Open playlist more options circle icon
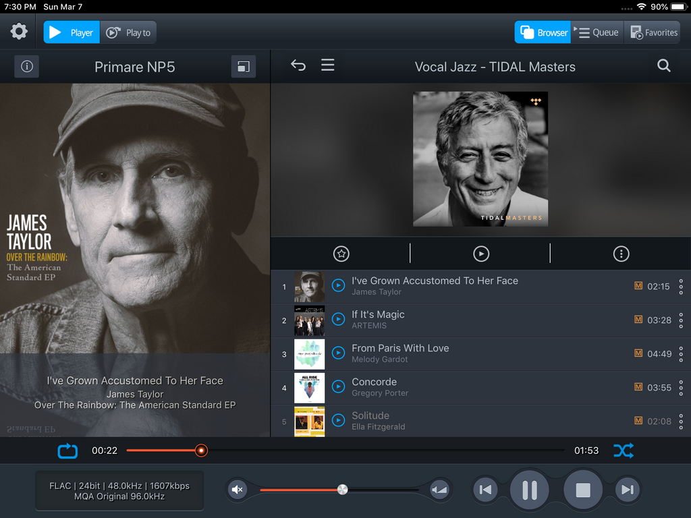Viewport: 691px width, 518px height. 621,254
